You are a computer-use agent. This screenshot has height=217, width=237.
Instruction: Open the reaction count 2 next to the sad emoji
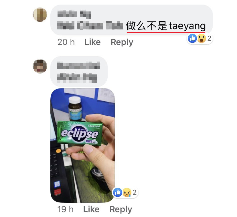pos(135,192)
